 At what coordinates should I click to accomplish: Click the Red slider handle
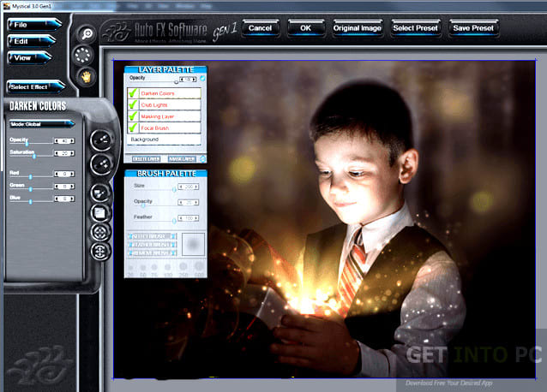click(30, 177)
